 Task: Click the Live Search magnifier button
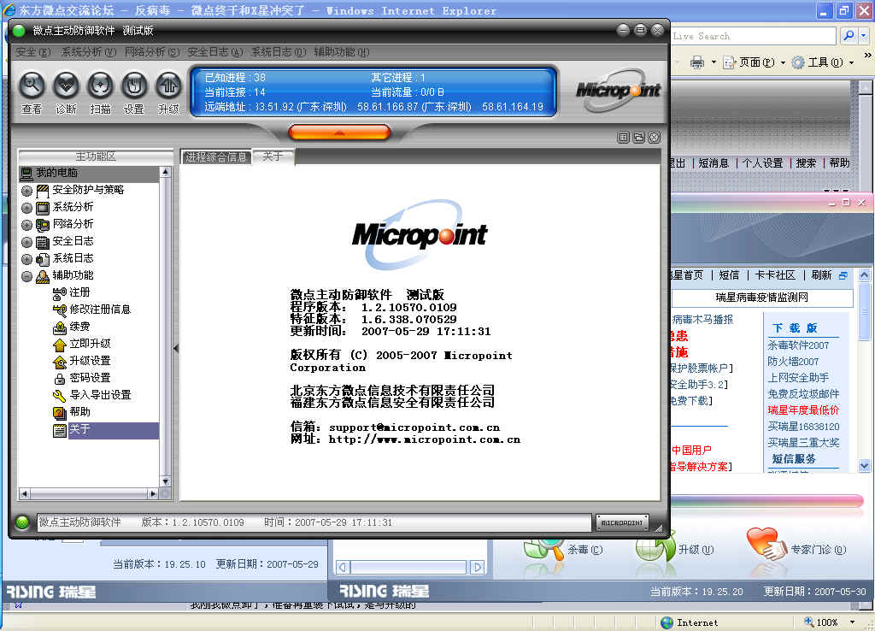(x=849, y=36)
